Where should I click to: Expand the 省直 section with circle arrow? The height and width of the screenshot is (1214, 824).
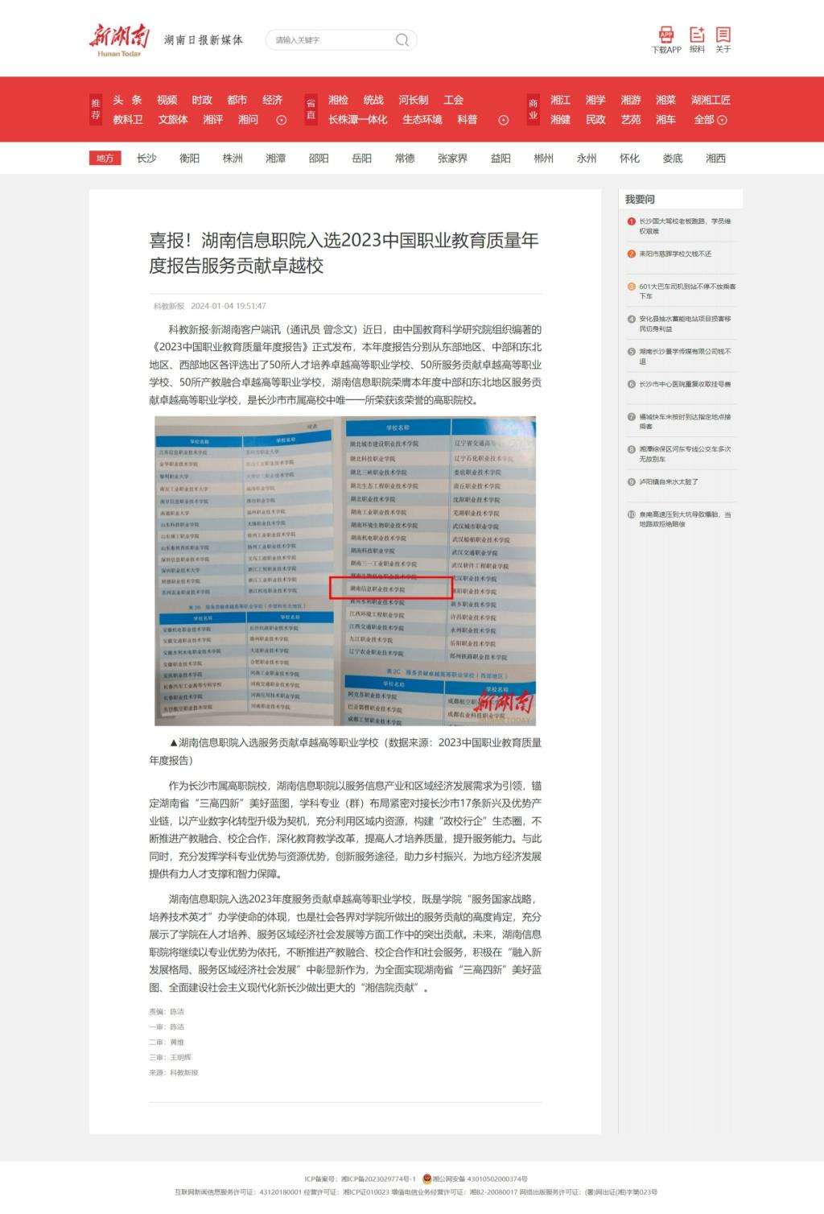[504, 120]
